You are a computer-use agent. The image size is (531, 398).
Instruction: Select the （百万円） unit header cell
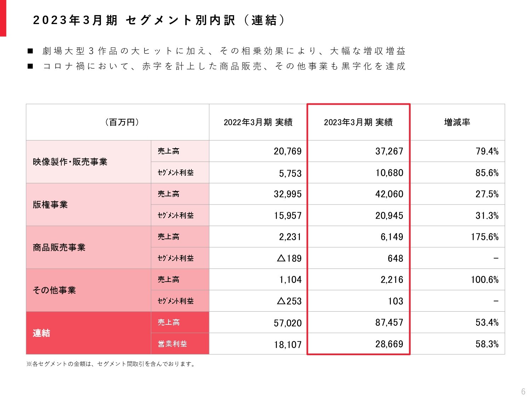point(118,122)
